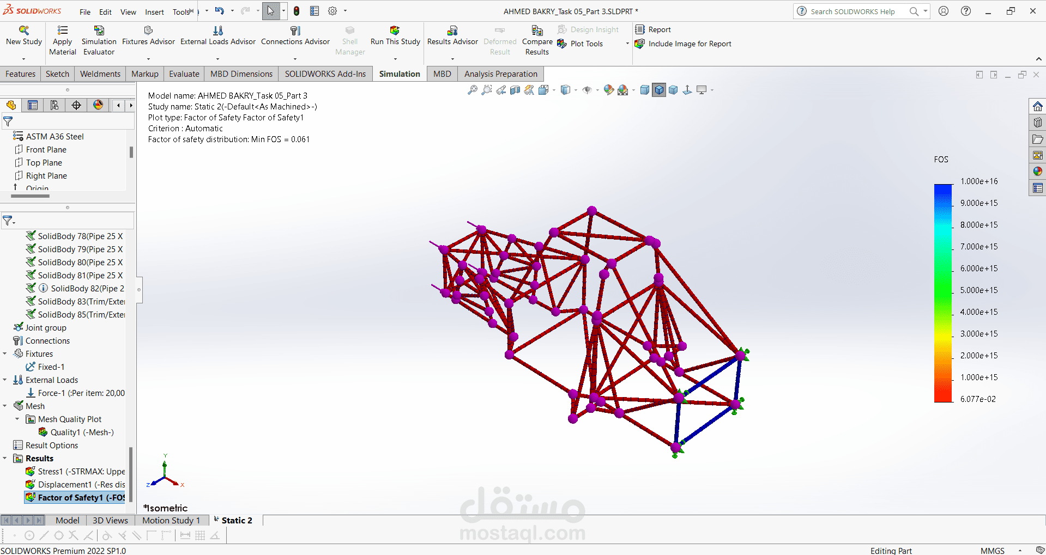Screen dimensions: 1046x555
Task: Open the Appearances task pane icon
Action: (x=1037, y=172)
